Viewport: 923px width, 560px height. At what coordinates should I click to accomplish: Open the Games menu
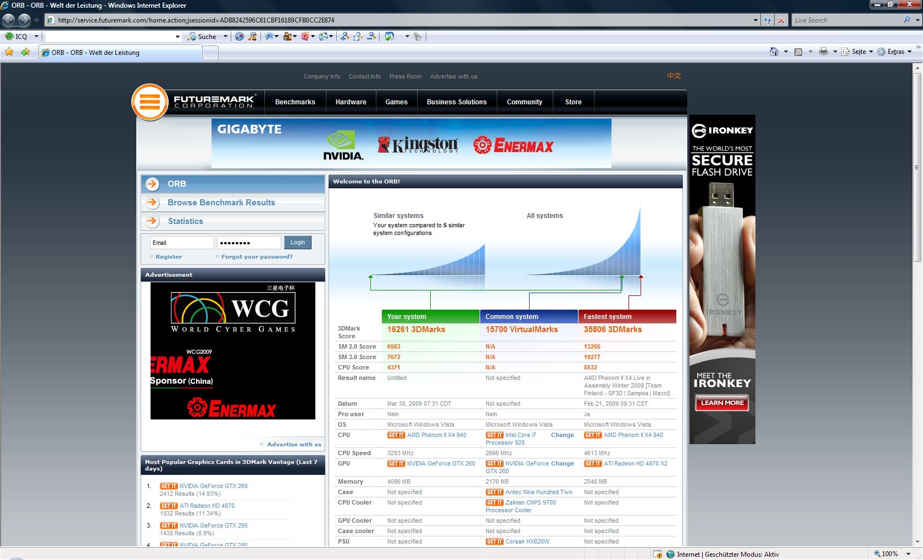(x=396, y=102)
